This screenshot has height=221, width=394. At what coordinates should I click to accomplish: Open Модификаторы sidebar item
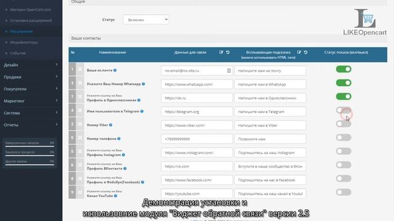pos(24,42)
